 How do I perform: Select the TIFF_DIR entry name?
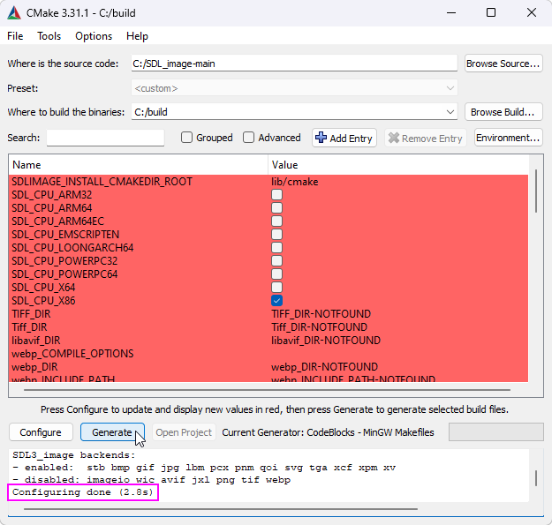(x=31, y=313)
